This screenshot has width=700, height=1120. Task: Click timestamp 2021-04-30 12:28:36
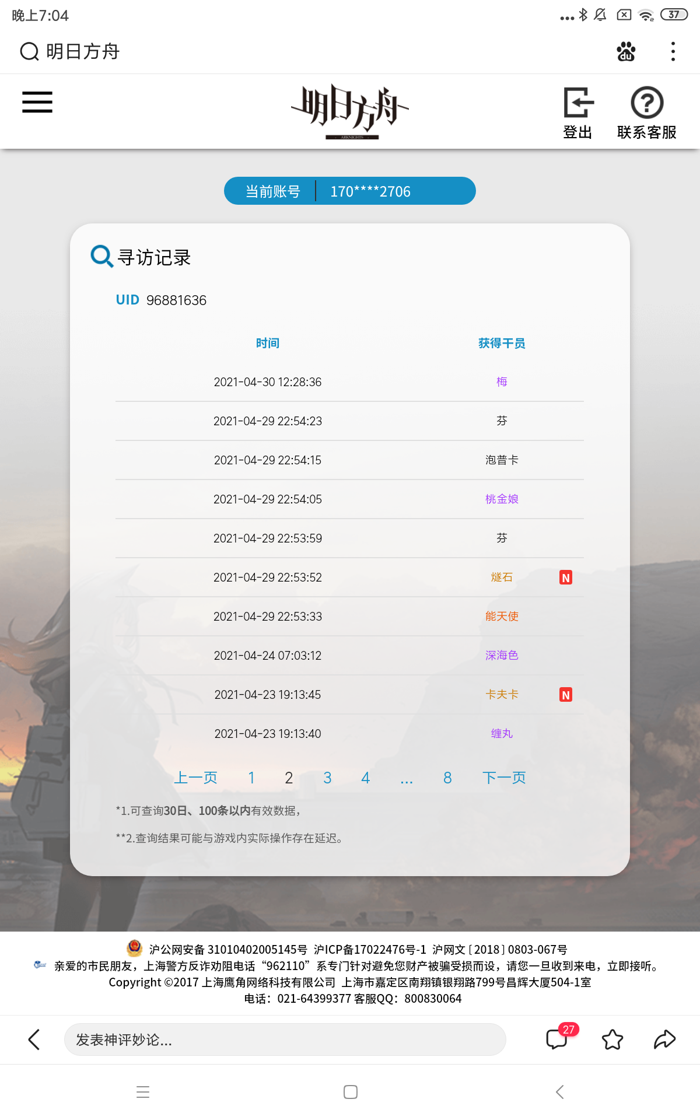pos(268,381)
